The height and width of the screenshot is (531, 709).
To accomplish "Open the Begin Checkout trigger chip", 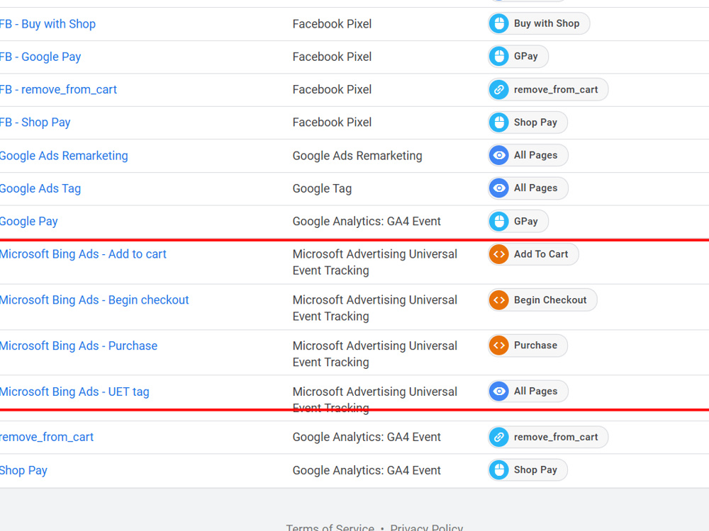I will coord(542,299).
